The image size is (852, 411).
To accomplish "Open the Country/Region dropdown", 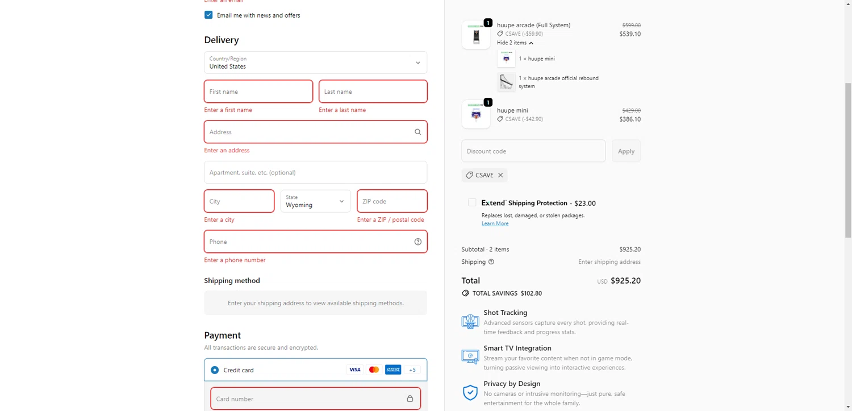I will coord(315,63).
